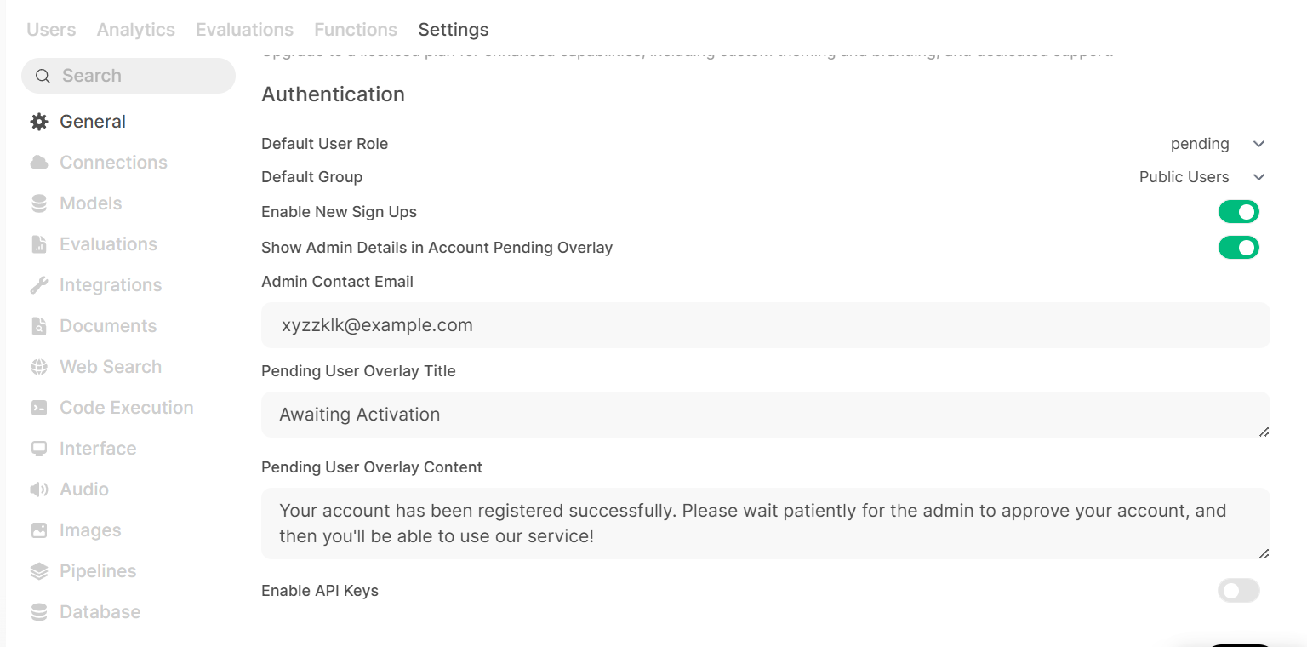Open the Analytics tab
The width and height of the screenshot is (1307, 647).
click(136, 30)
